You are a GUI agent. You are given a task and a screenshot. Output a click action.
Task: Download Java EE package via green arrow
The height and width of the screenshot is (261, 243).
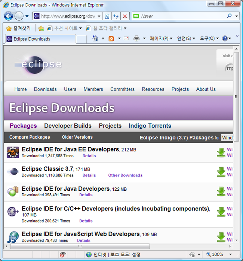click(x=221, y=152)
